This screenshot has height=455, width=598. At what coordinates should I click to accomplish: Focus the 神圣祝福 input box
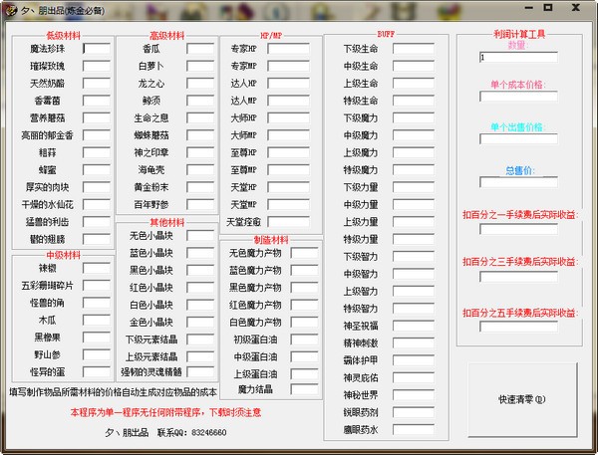point(414,326)
